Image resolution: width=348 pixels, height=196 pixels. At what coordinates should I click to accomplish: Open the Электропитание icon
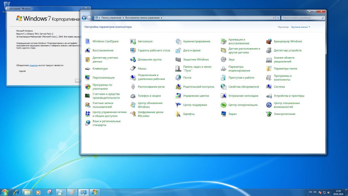(269, 114)
